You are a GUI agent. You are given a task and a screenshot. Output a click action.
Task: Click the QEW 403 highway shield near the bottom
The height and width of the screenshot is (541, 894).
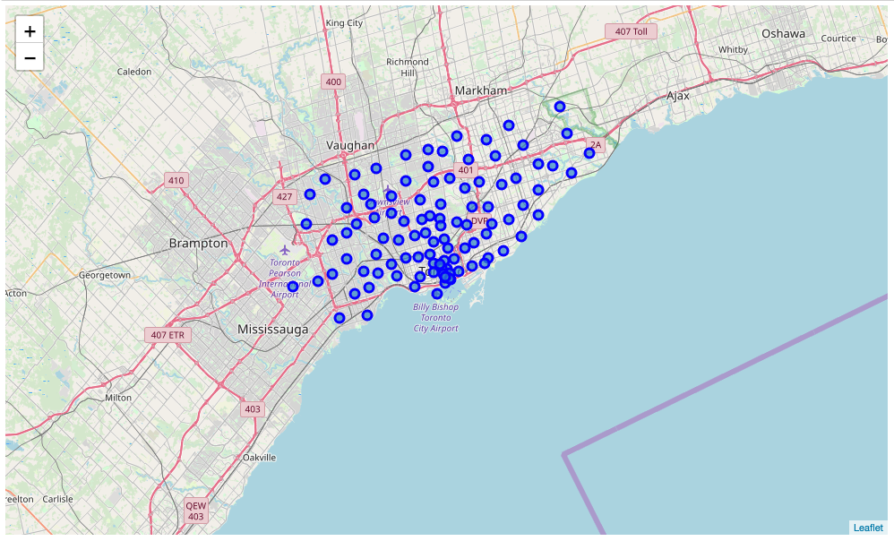195,511
